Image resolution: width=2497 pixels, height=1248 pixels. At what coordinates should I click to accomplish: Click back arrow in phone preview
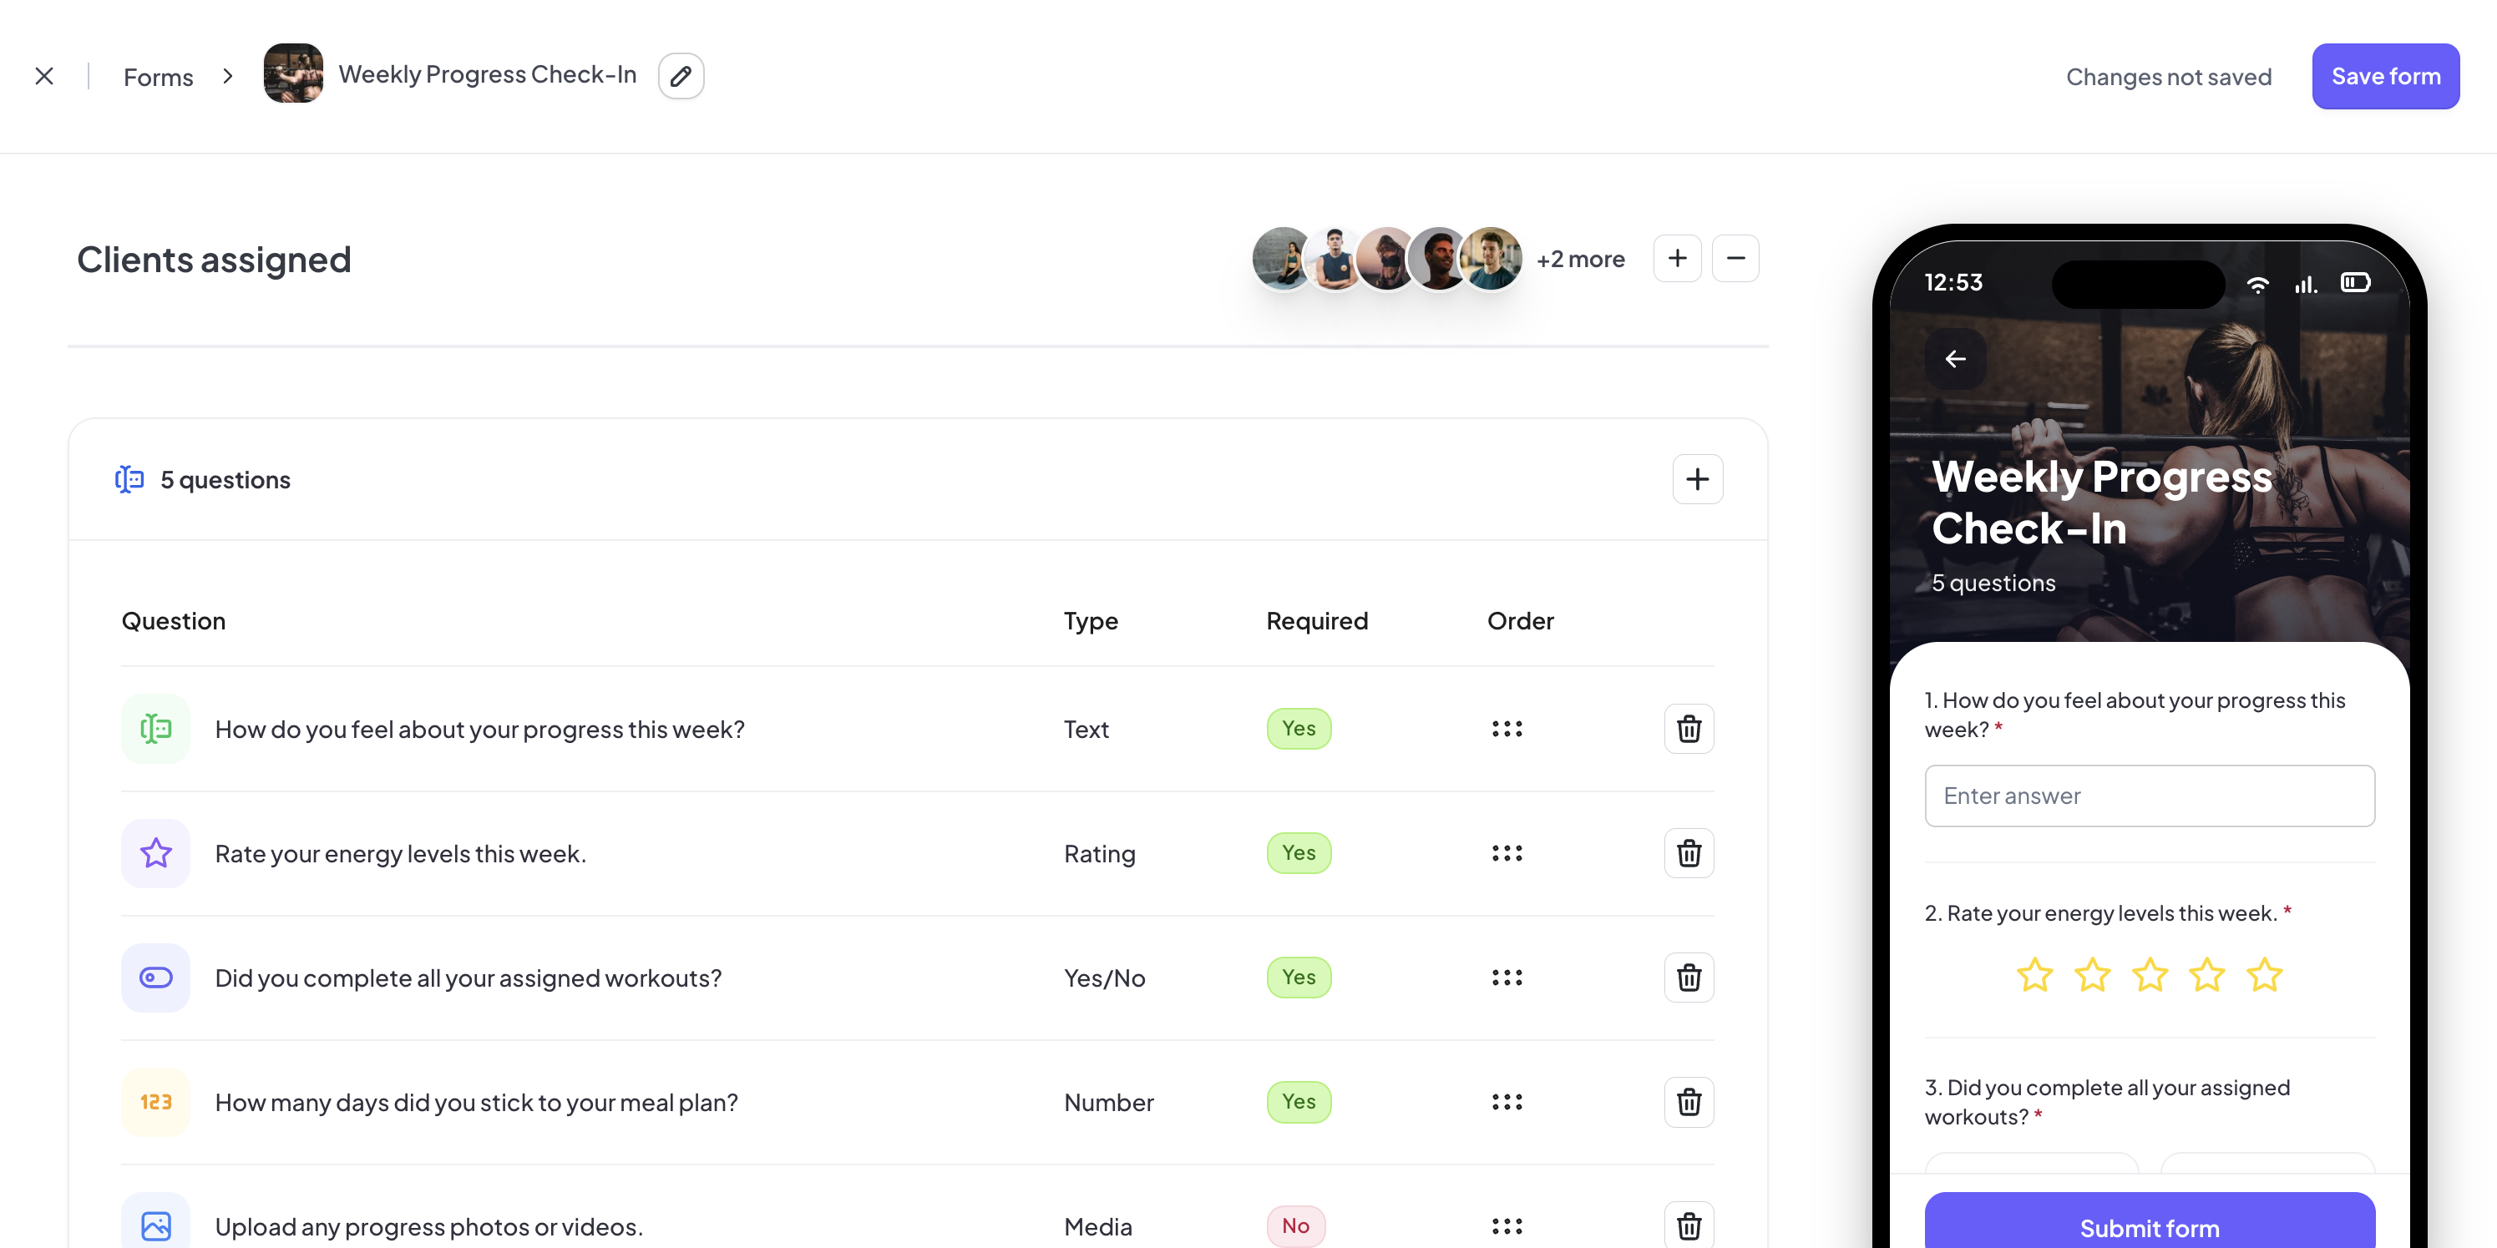pyautogui.click(x=1955, y=358)
